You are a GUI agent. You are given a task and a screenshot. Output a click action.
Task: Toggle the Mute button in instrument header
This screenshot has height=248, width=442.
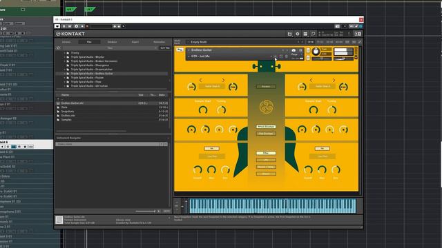coord(308,58)
